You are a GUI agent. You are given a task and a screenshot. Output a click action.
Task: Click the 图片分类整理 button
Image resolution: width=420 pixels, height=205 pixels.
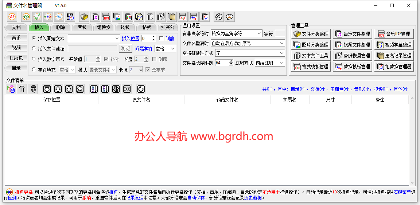click(311, 45)
